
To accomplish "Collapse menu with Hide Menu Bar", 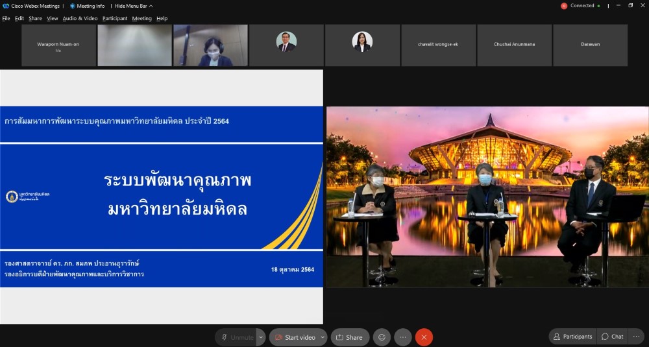I will (133, 6).
